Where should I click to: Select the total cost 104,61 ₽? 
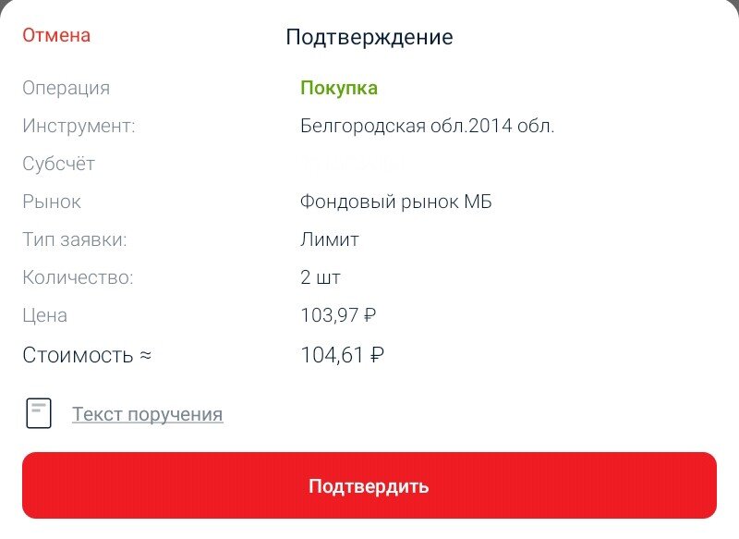342,353
